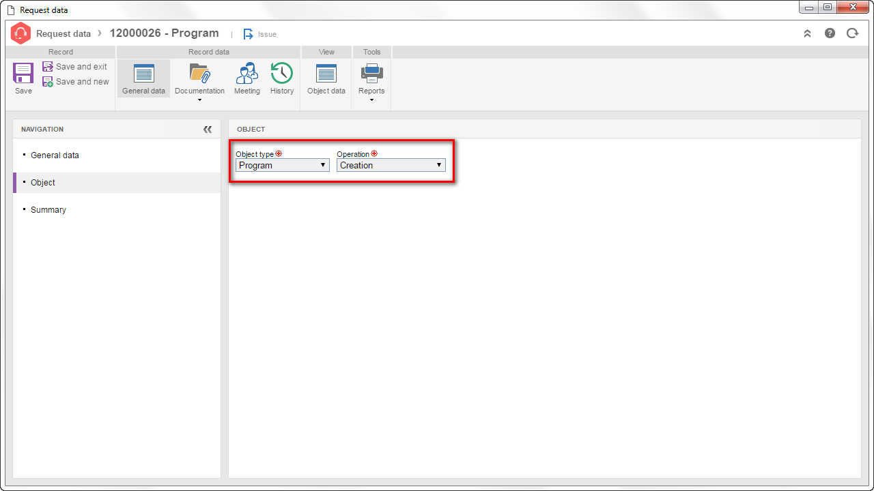Click the Tools ribbon group label
Image resolution: width=874 pixels, height=491 pixels.
(372, 52)
